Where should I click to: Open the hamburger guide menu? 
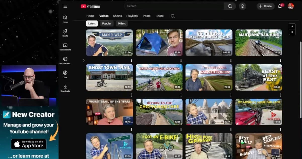65,6
